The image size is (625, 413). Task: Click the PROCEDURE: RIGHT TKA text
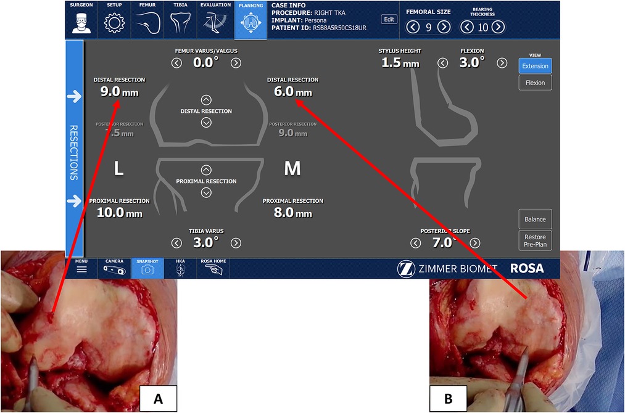pyautogui.click(x=308, y=13)
